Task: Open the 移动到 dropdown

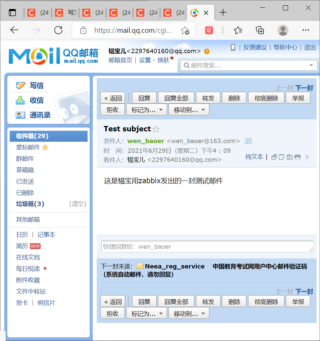Action: (x=189, y=109)
